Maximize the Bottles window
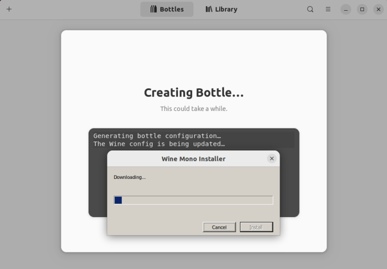 tap(362, 9)
